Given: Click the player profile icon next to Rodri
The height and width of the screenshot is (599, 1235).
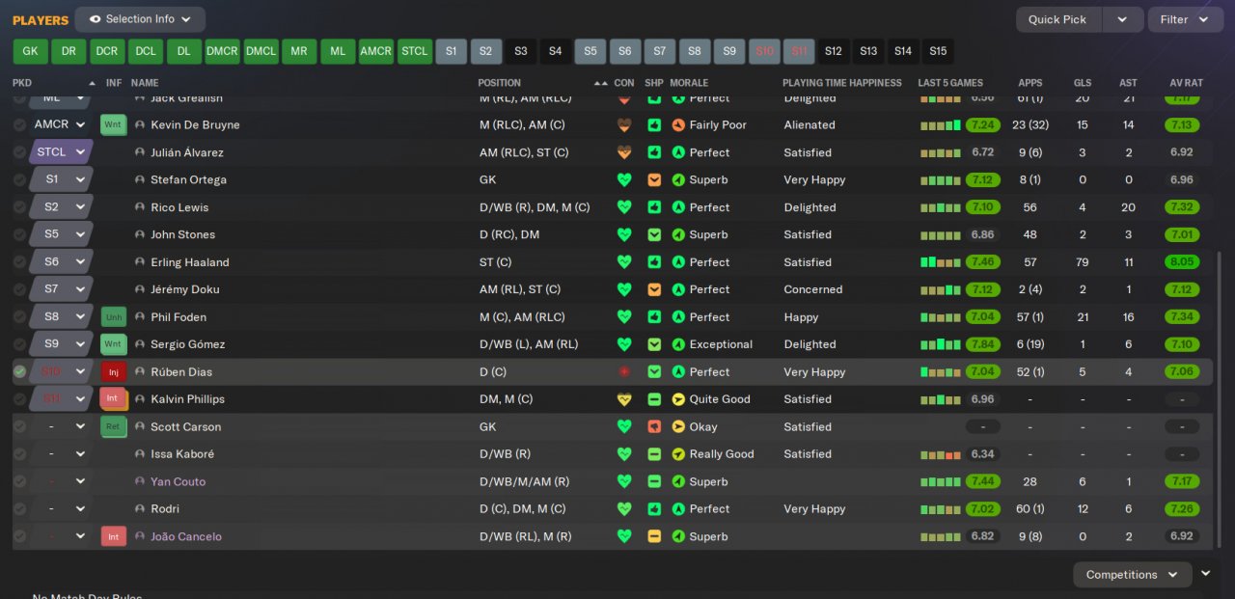Looking at the screenshot, I should pyautogui.click(x=140, y=509).
